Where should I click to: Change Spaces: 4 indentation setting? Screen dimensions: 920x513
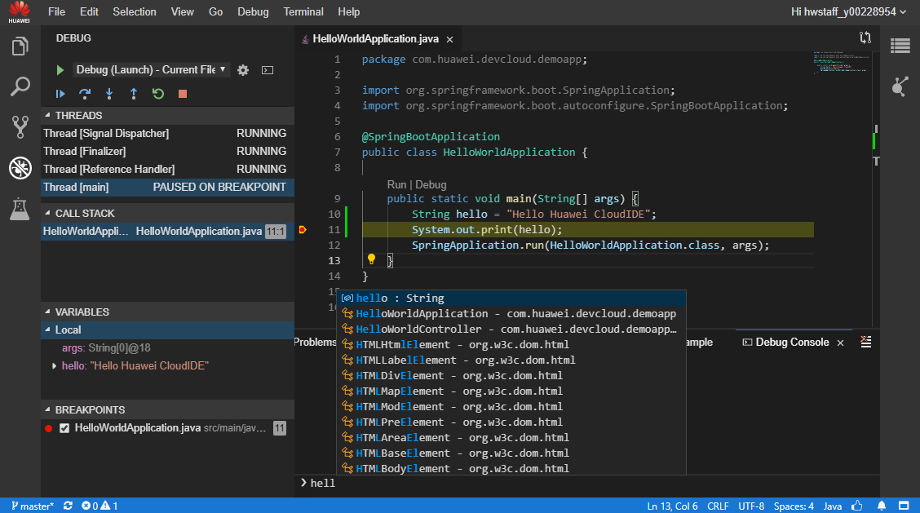(794, 506)
